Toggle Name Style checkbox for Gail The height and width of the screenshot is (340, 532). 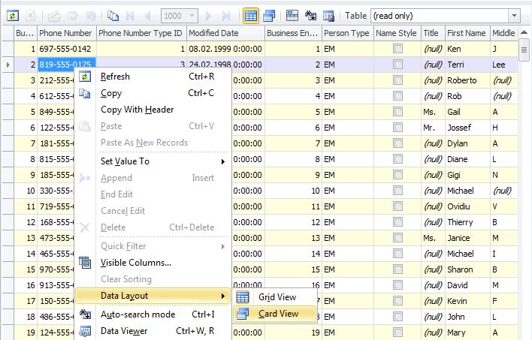pyautogui.click(x=397, y=112)
